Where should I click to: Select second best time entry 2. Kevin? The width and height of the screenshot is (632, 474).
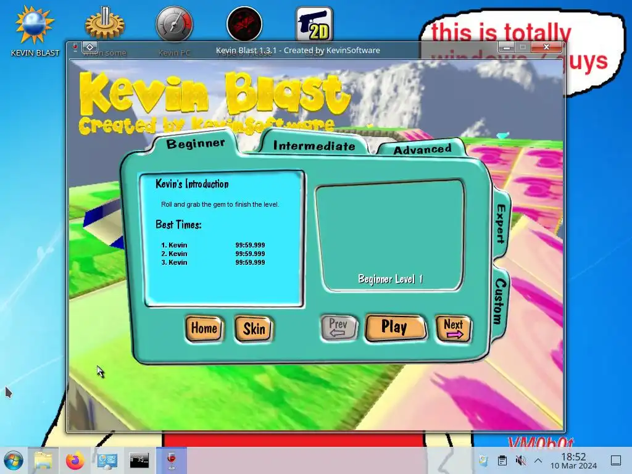213,254
